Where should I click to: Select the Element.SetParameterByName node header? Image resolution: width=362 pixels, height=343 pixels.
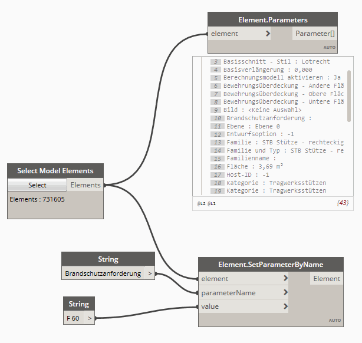[271, 264]
